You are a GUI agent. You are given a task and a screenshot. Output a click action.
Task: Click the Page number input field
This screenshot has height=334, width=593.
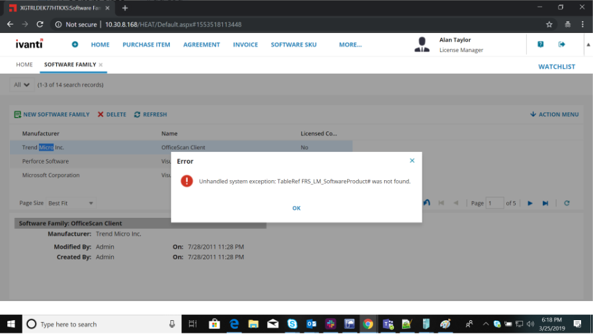click(x=494, y=203)
